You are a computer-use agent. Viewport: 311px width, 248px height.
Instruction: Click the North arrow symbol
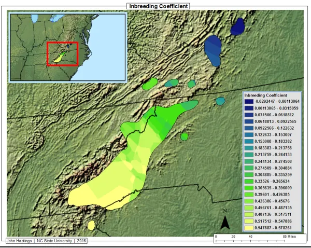225,220
